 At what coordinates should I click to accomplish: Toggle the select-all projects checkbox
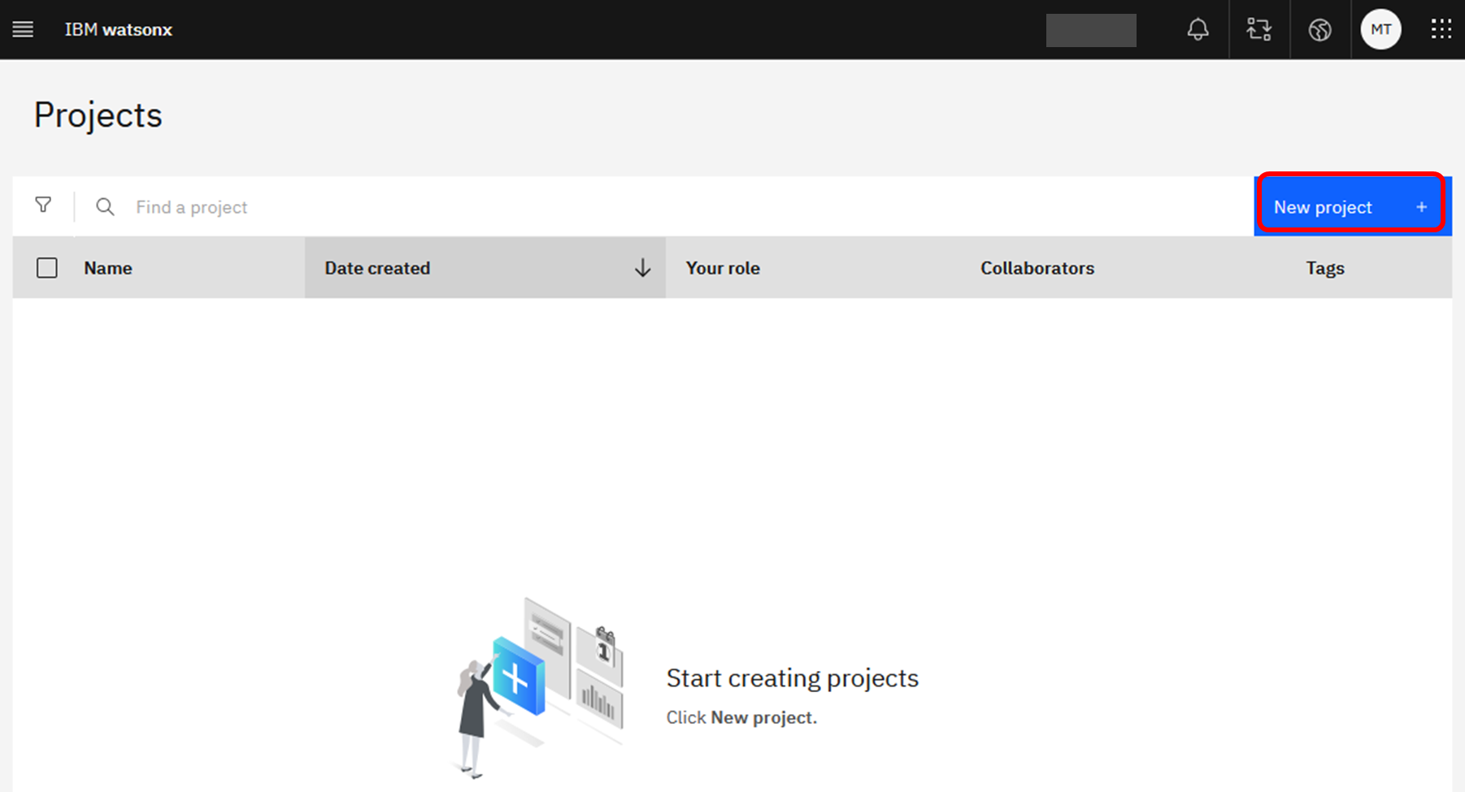click(x=47, y=268)
